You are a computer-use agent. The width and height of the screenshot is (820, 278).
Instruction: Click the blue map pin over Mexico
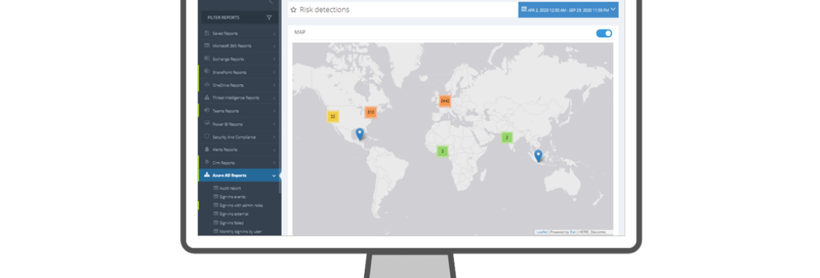pos(359,134)
